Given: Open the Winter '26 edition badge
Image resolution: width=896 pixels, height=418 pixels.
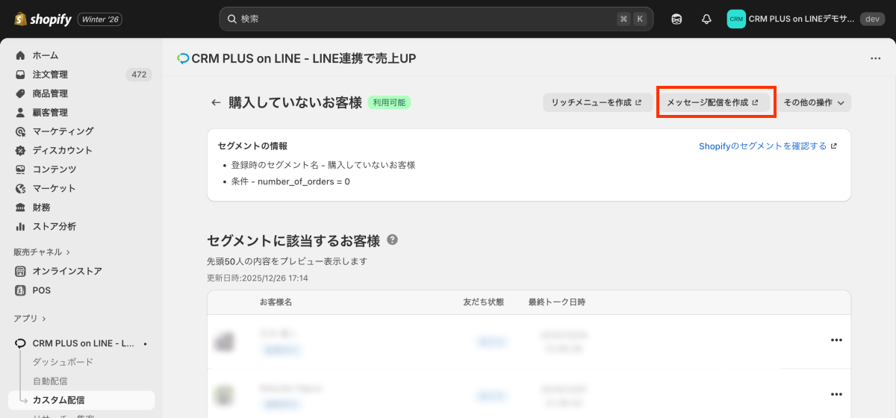Looking at the screenshot, I should 101,19.
